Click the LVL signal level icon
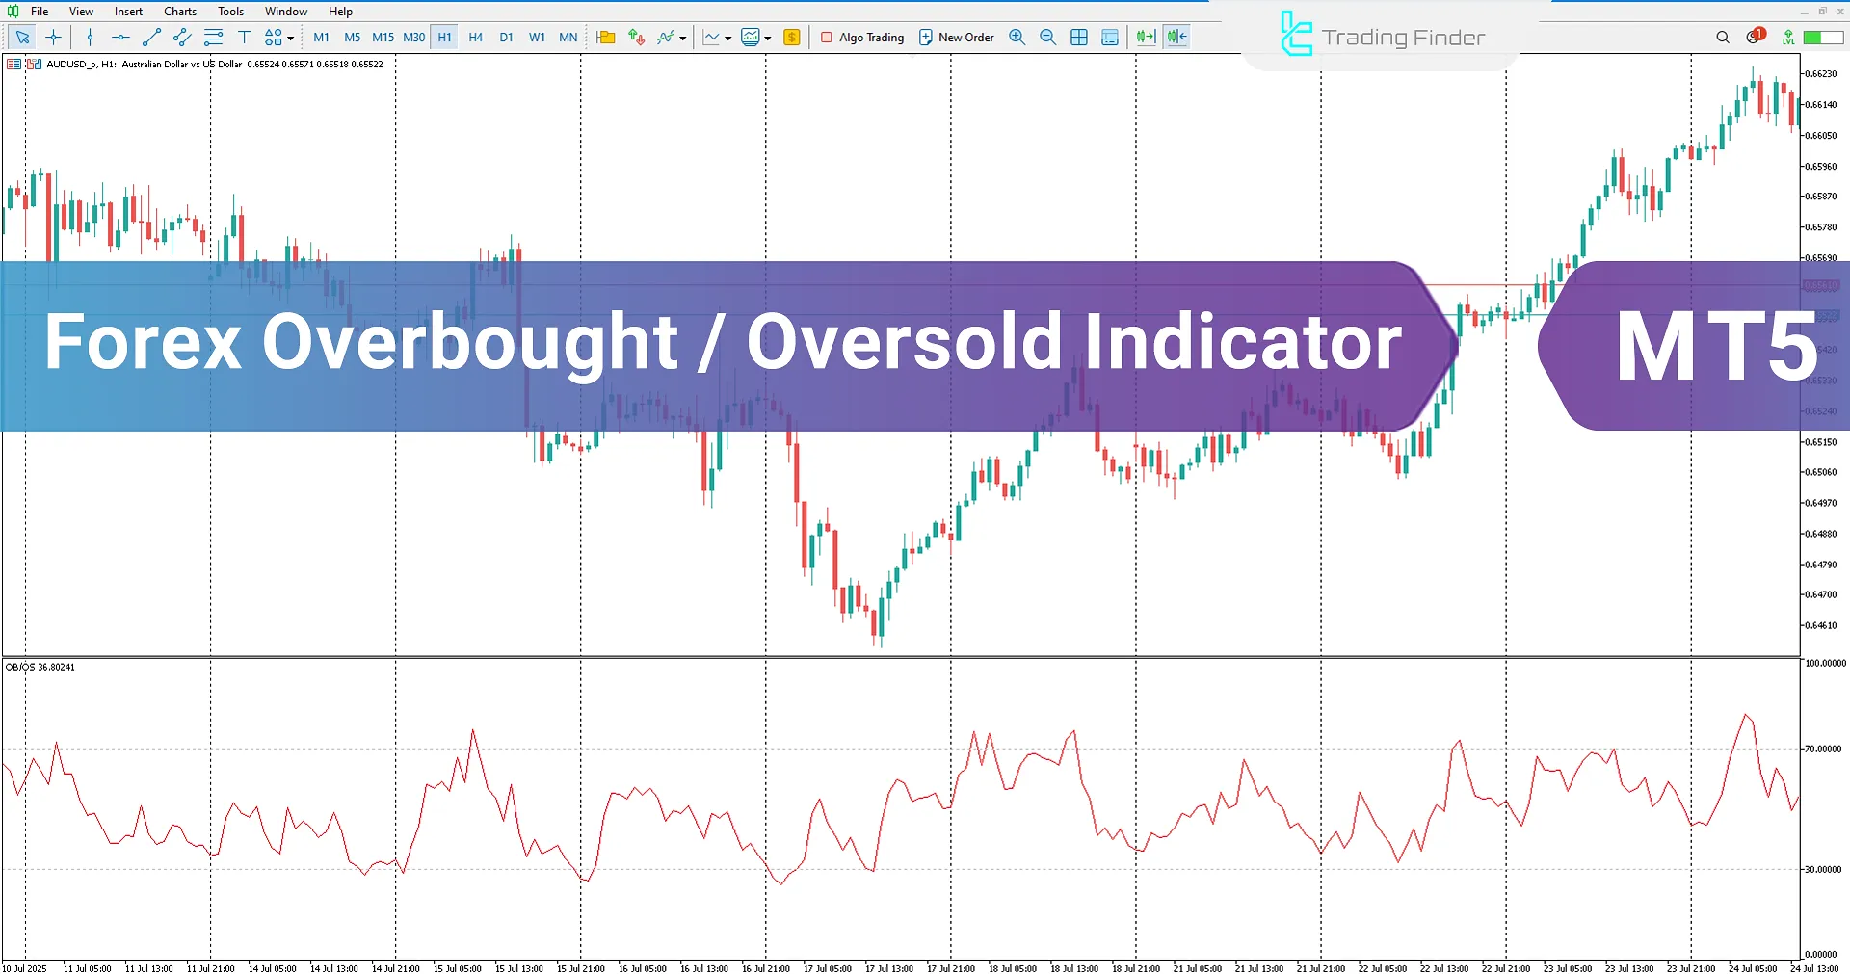The height and width of the screenshot is (974, 1850). point(1788,38)
